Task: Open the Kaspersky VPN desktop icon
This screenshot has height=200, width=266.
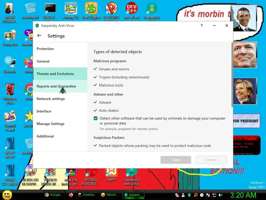Action: pos(152,11)
